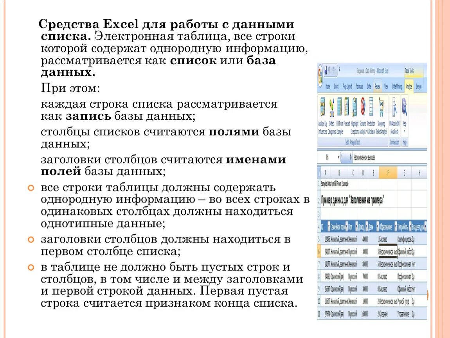Image resolution: width=450 pixels, height=338 pixels.
Task: Open the Review tab
Action: point(378,86)
